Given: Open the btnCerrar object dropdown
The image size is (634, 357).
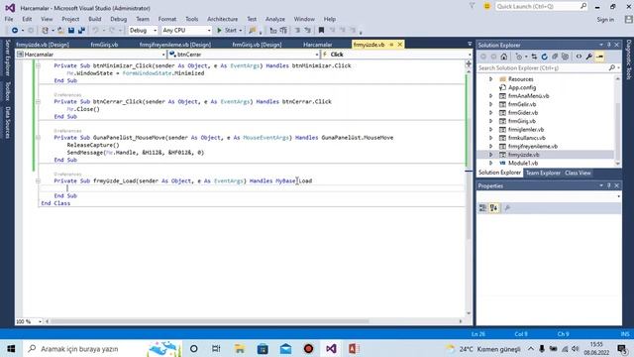Looking at the screenshot, I should point(244,55).
